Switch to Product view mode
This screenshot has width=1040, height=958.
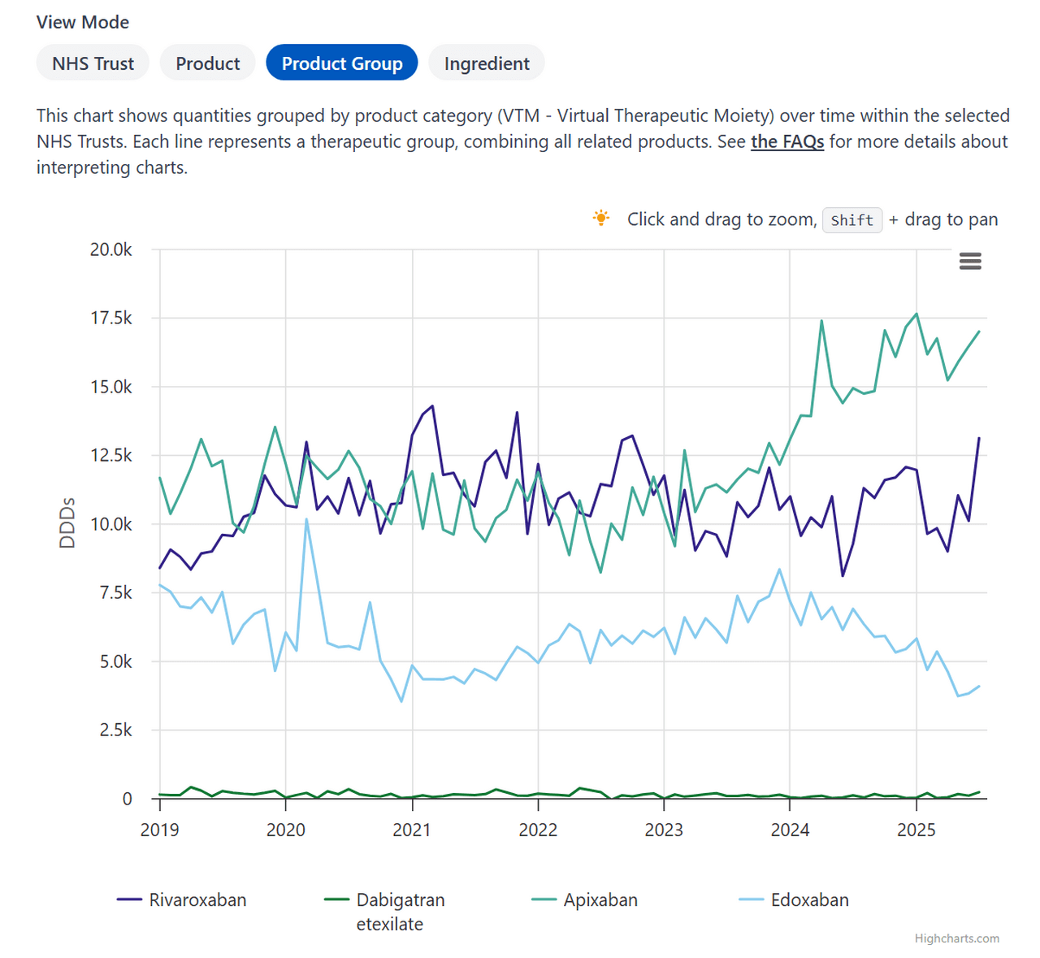point(208,63)
